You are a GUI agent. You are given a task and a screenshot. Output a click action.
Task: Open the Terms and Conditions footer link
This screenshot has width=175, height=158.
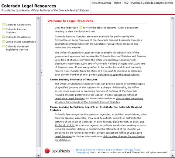(110, 150)
